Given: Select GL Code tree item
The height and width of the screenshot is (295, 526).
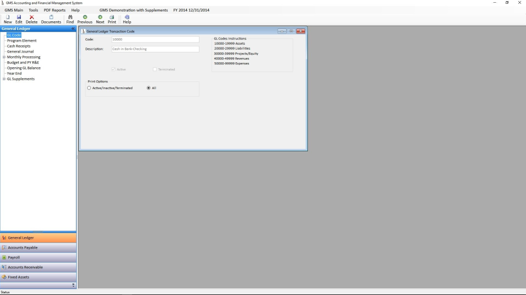Looking at the screenshot, I should pos(14,35).
